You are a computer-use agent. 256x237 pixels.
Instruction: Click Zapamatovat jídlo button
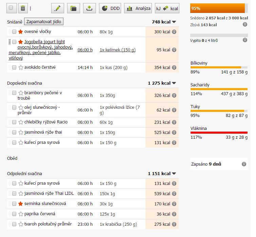(x=44, y=22)
